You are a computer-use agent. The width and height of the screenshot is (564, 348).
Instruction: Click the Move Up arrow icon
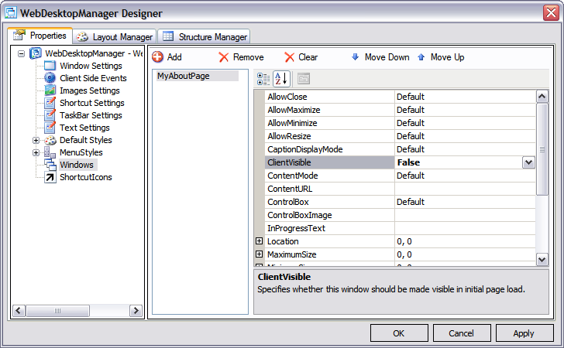point(421,57)
